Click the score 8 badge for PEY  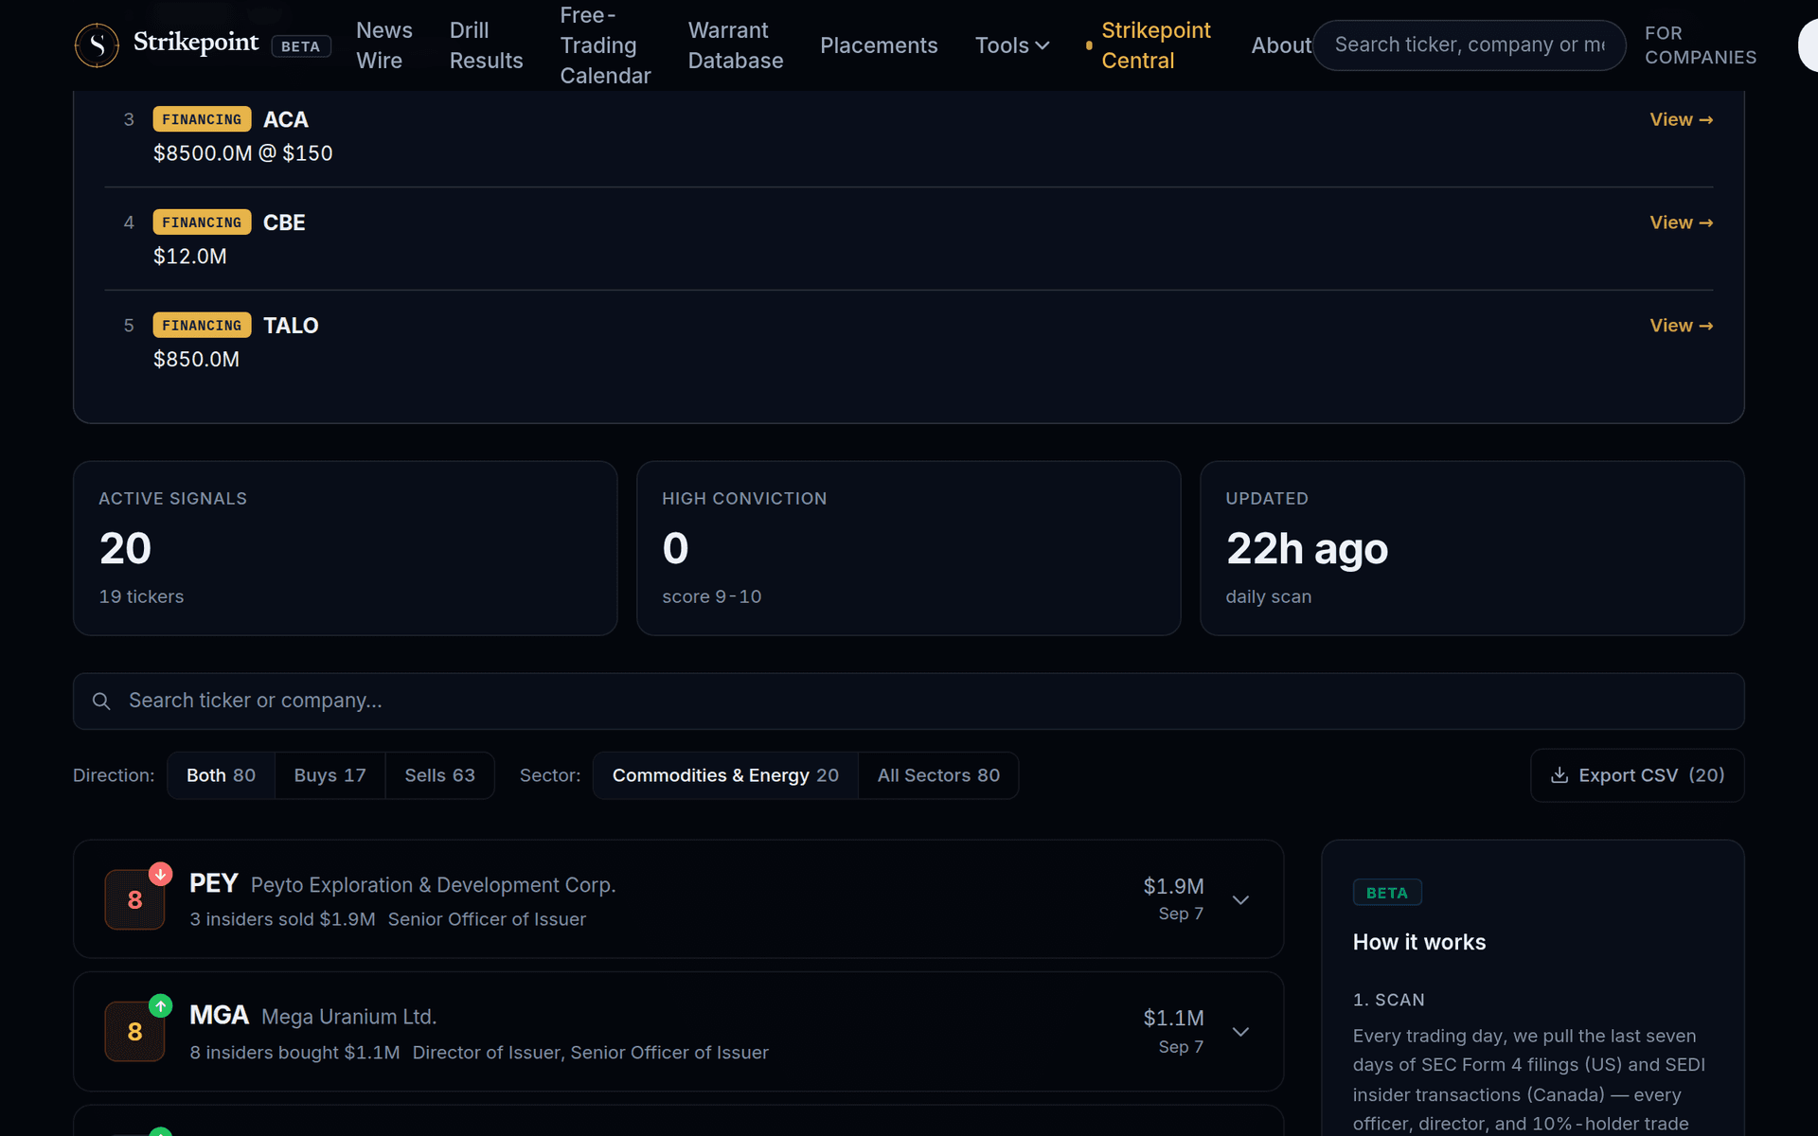pyautogui.click(x=134, y=899)
